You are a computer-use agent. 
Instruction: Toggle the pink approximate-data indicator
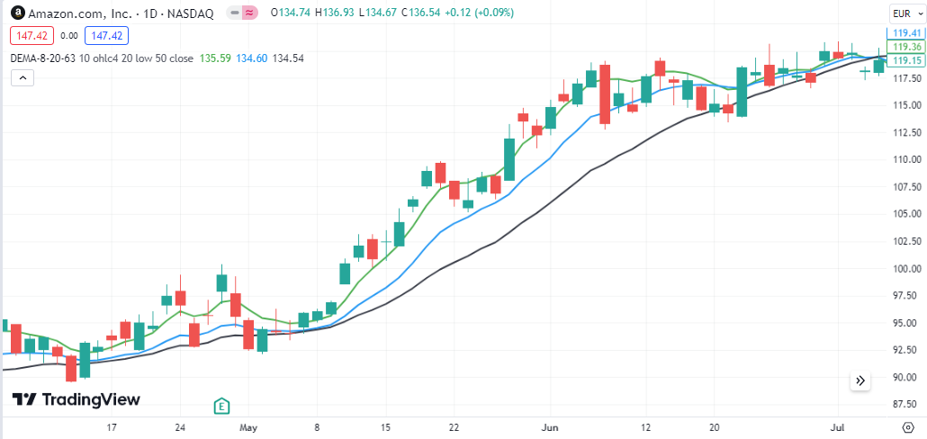coord(250,13)
